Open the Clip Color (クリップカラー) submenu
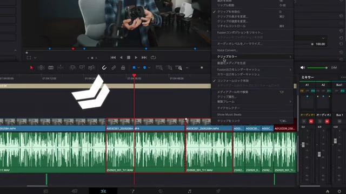346x194 pixels. pyautogui.click(x=252, y=57)
